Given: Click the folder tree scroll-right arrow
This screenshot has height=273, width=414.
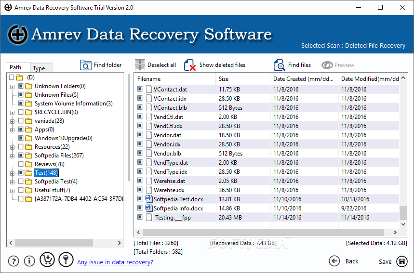Looking at the screenshot, I should [x=120, y=243].
